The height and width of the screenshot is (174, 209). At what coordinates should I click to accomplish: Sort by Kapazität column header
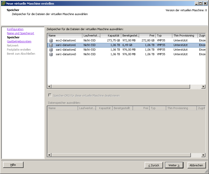110,36
